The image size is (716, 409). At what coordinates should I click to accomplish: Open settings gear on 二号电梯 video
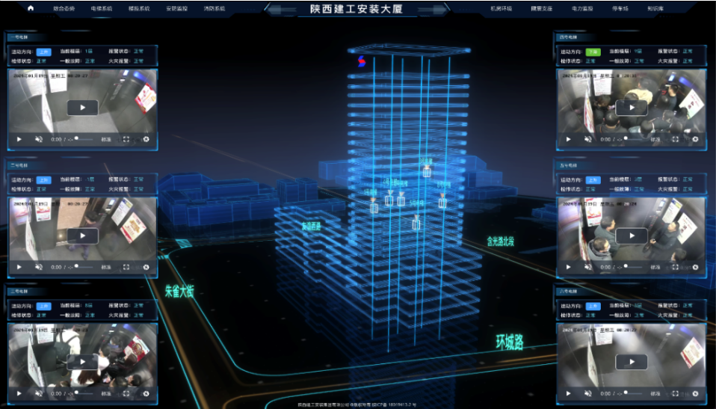[146, 268]
